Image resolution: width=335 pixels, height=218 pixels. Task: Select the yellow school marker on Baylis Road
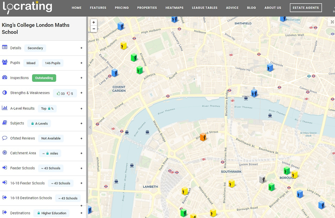[x=185, y=191]
